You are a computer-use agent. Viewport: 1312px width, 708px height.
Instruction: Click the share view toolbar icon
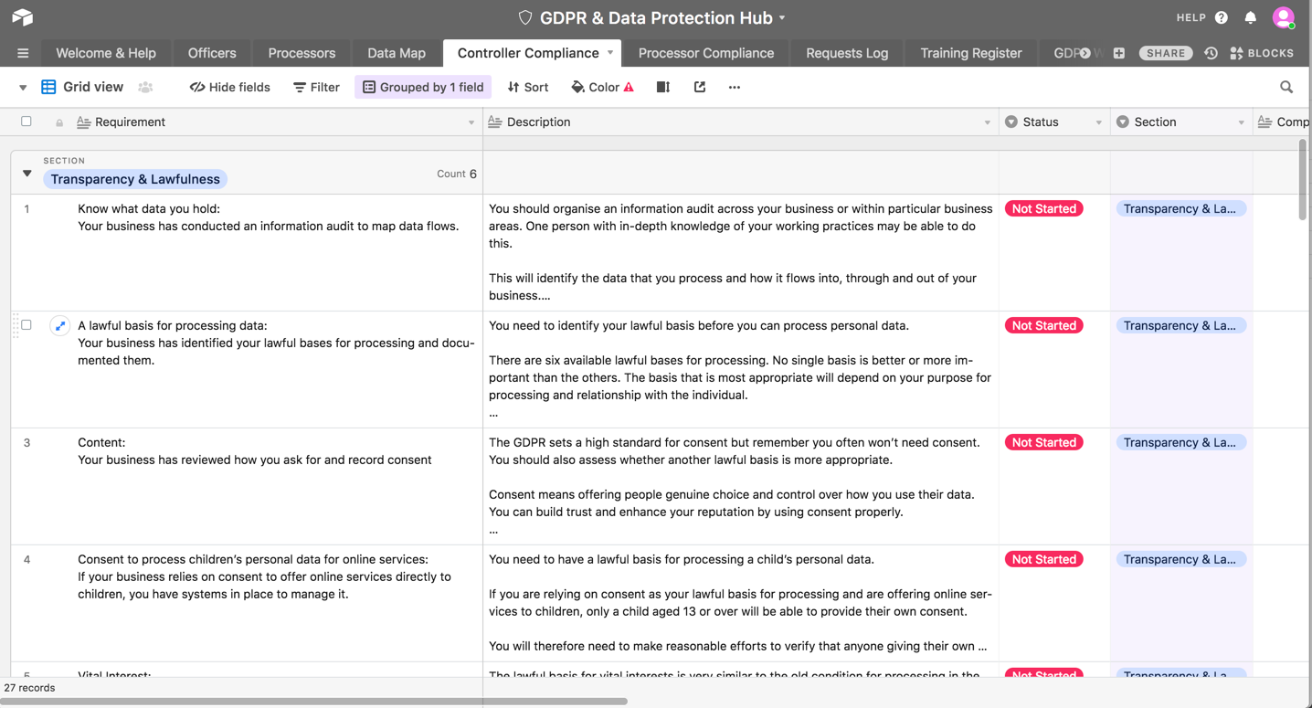[x=701, y=87]
